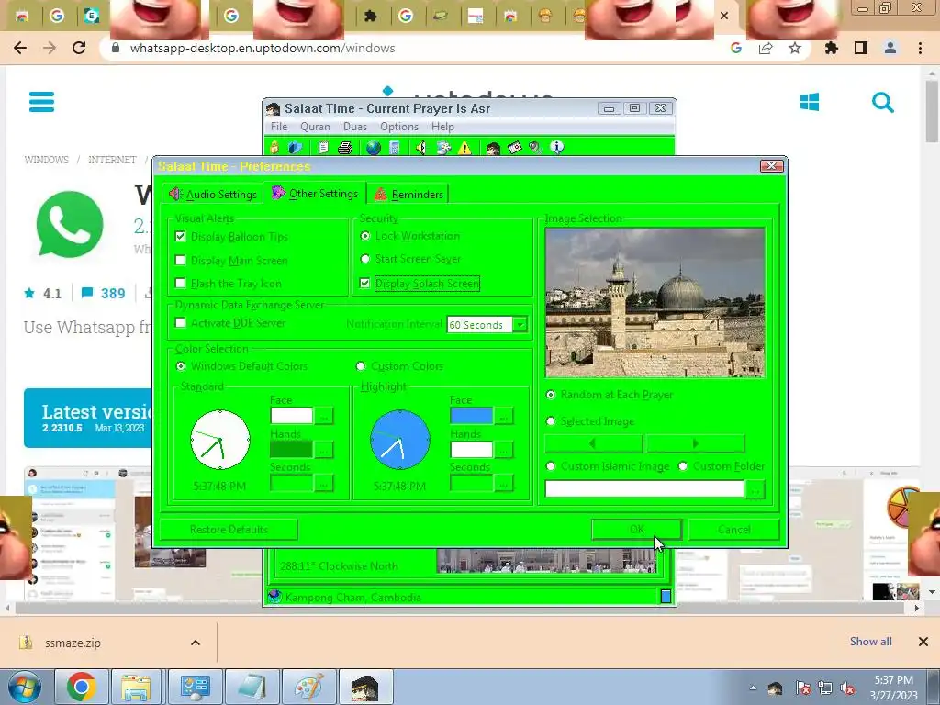Select the Custom Colors radio button
Image resolution: width=940 pixels, height=705 pixels.
360,365
